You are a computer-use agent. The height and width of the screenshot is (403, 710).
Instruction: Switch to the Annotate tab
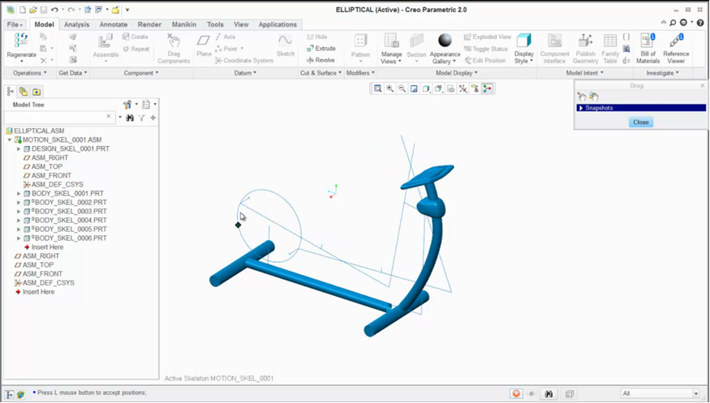(x=114, y=24)
